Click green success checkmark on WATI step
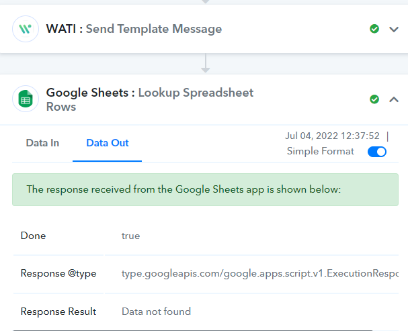Image resolution: width=408 pixels, height=331 pixels. 374,29
